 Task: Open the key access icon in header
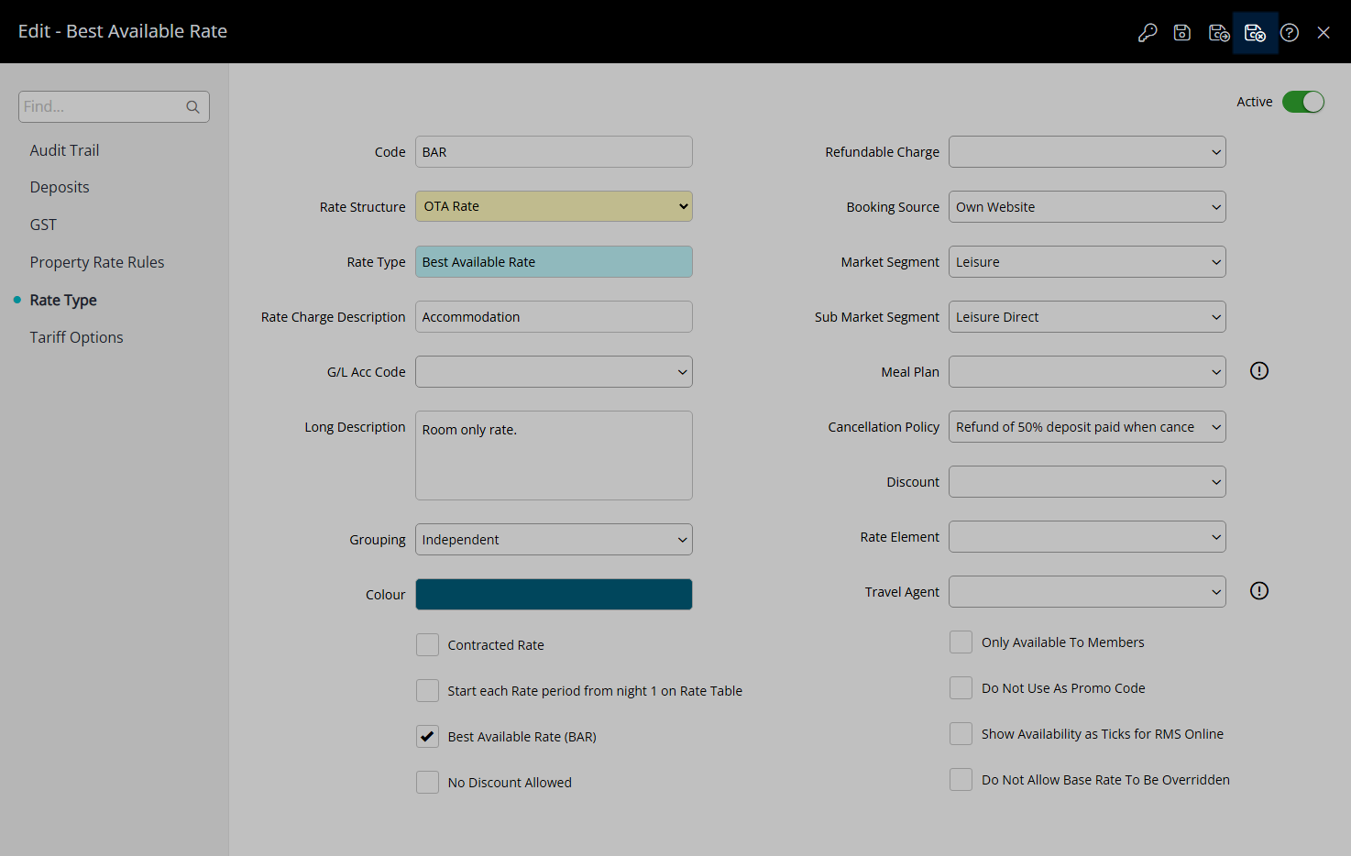[x=1148, y=33]
